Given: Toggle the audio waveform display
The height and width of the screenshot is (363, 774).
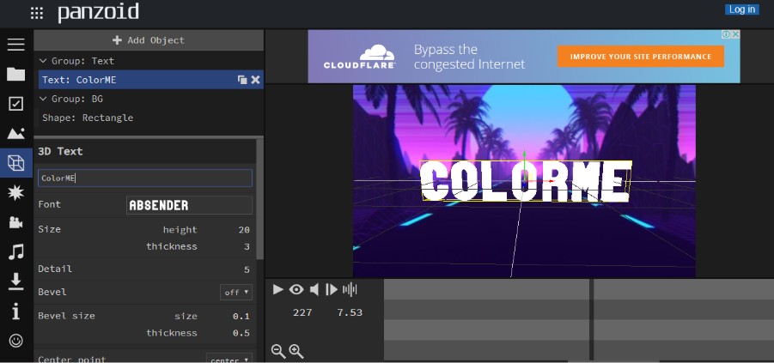Looking at the screenshot, I should click(x=350, y=289).
